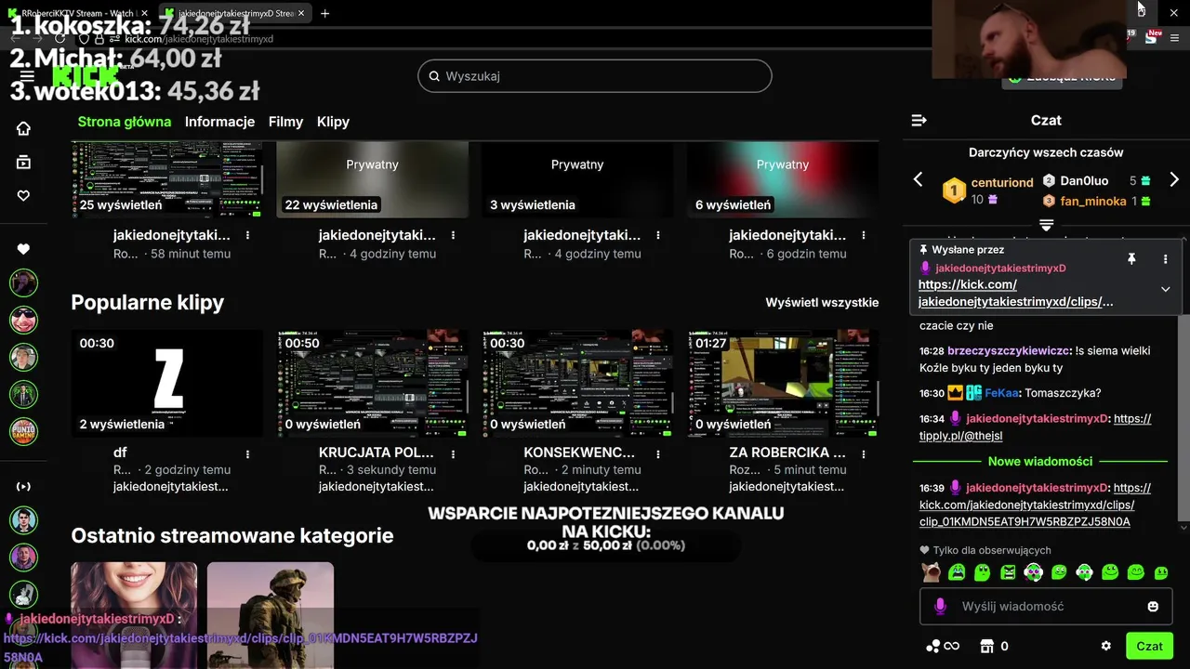Close the RRoberciKKTV Stream browser tab
This screenshot has width=1190, height=669.
145,13
